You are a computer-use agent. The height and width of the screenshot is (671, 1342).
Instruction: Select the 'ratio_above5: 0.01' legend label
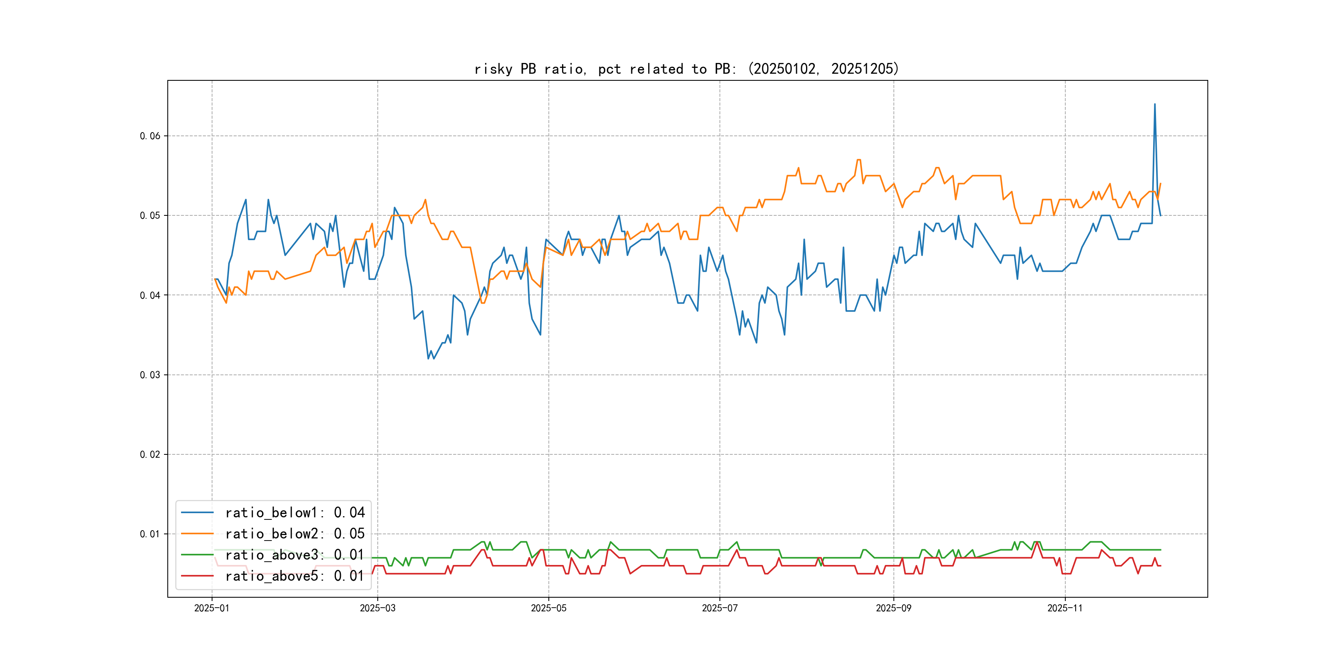(295, 576)
